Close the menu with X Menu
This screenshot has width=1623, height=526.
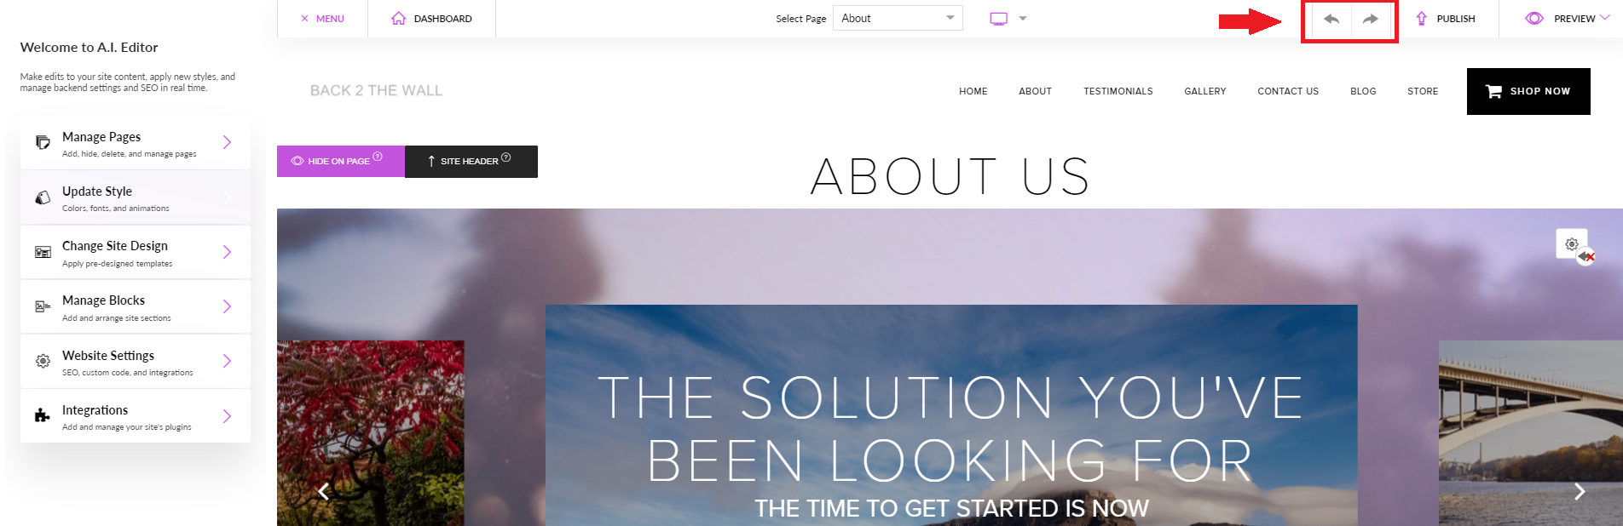[322, 19]
